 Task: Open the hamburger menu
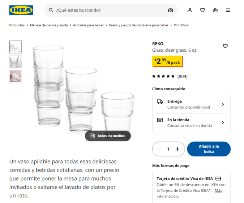click(x=228, y=10)
